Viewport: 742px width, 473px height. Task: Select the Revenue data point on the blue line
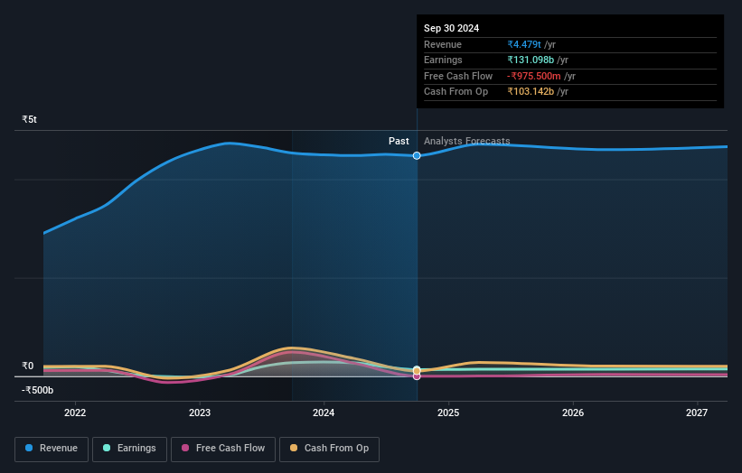(x=417, y=155)
